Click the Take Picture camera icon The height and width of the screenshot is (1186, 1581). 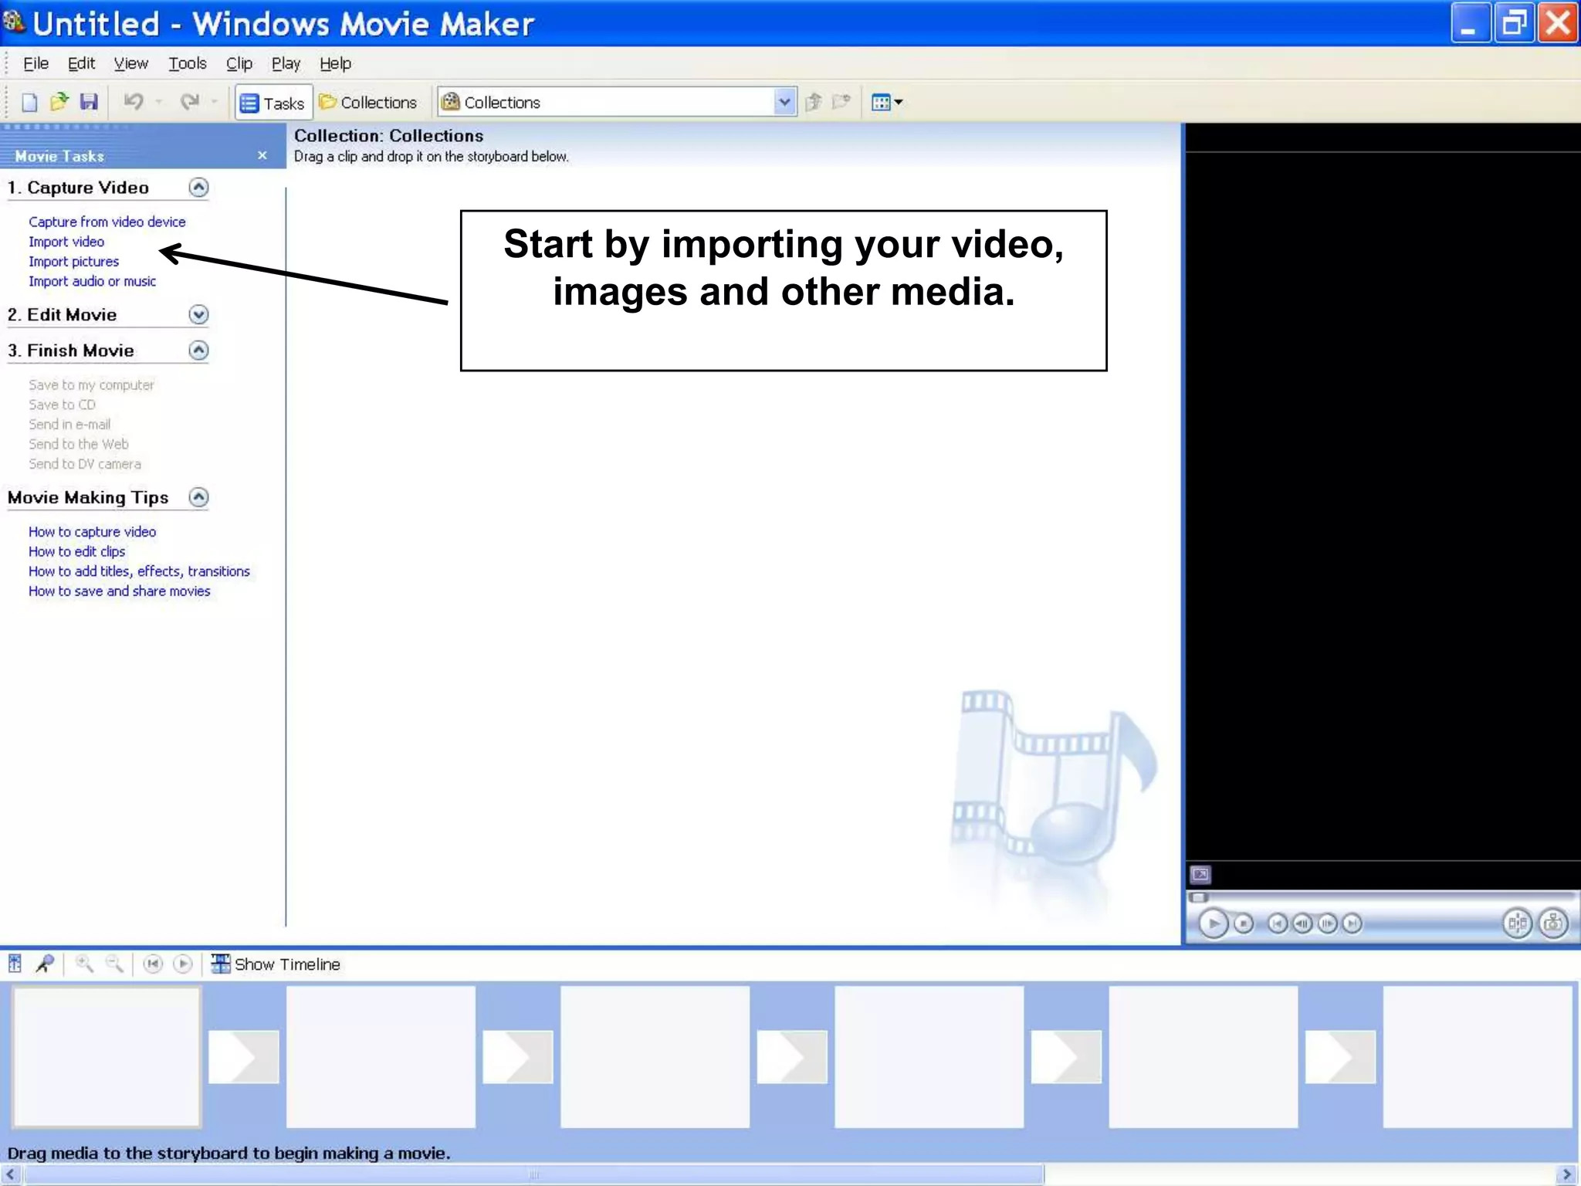click(x=1553, y=923)
